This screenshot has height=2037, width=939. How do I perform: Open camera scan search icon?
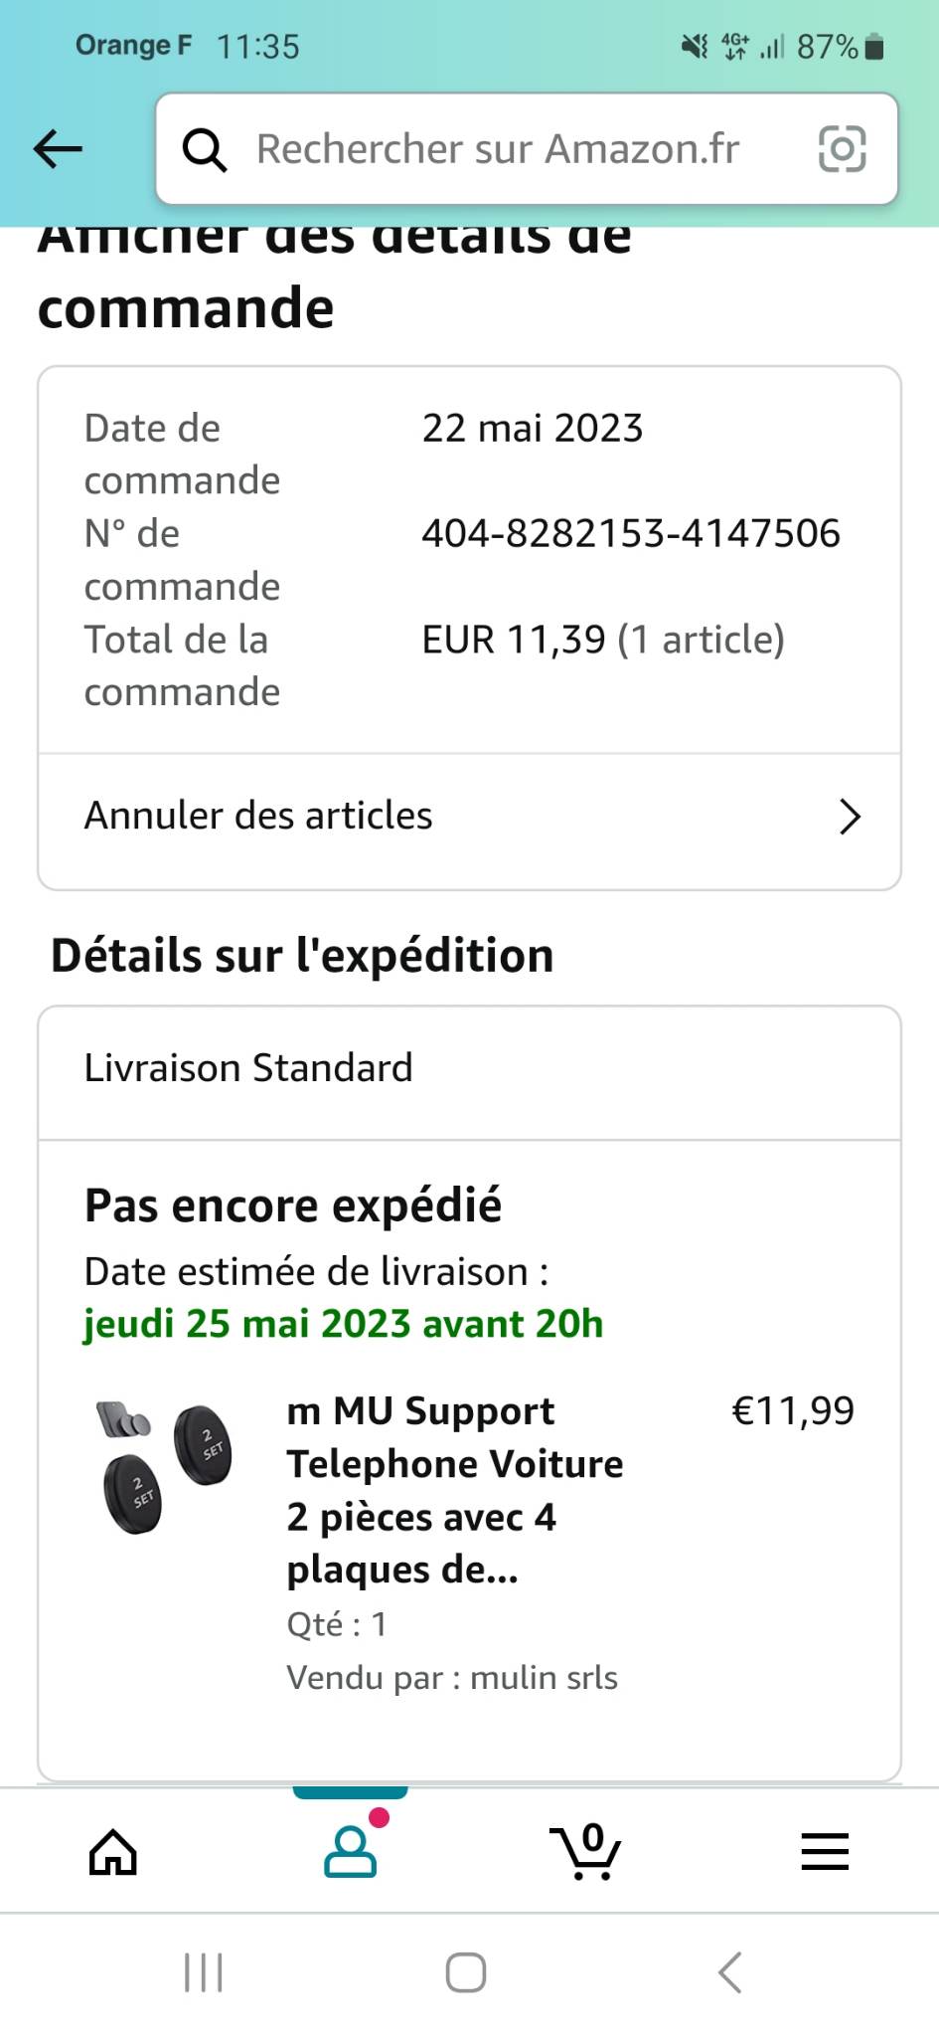tap(842, 149)
